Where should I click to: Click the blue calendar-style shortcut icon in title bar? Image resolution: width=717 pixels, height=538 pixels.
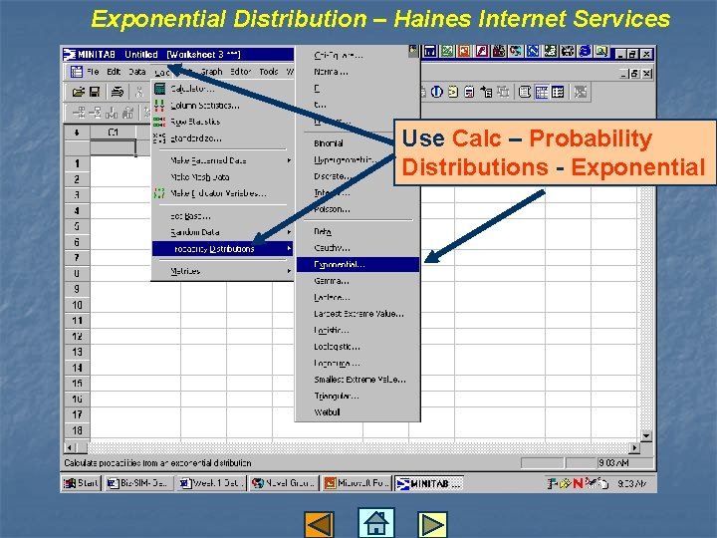[430, 52]
